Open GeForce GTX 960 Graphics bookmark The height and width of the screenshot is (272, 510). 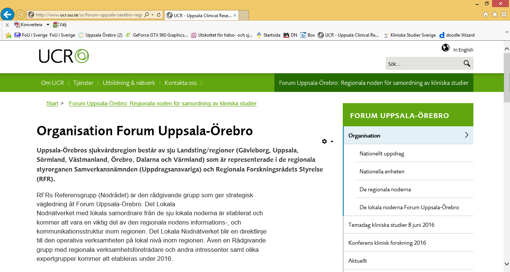(x=157, y=35)
